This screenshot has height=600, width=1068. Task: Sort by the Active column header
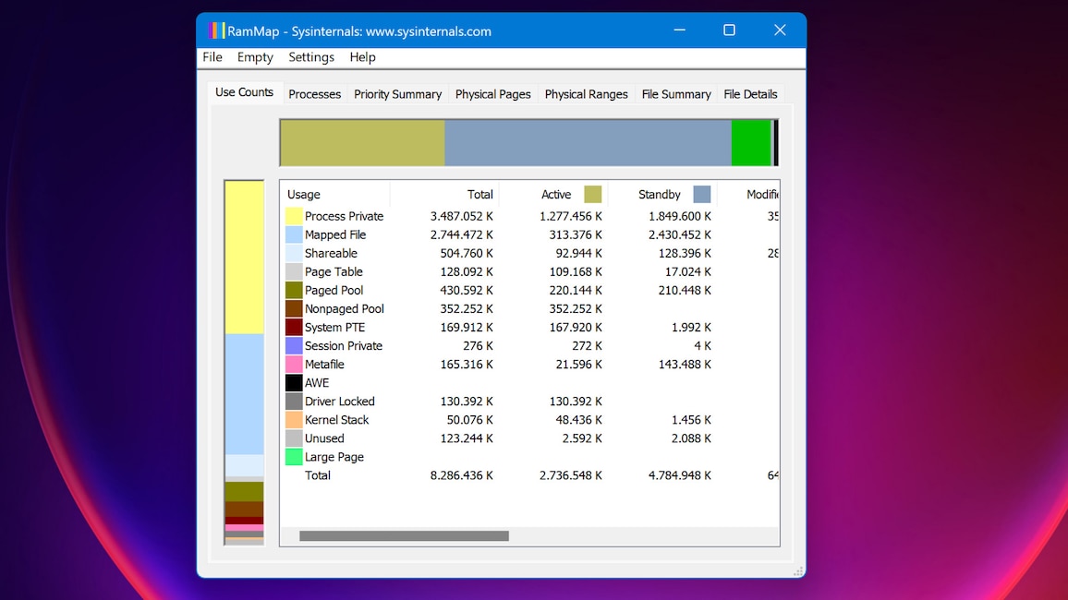[553, 195]
